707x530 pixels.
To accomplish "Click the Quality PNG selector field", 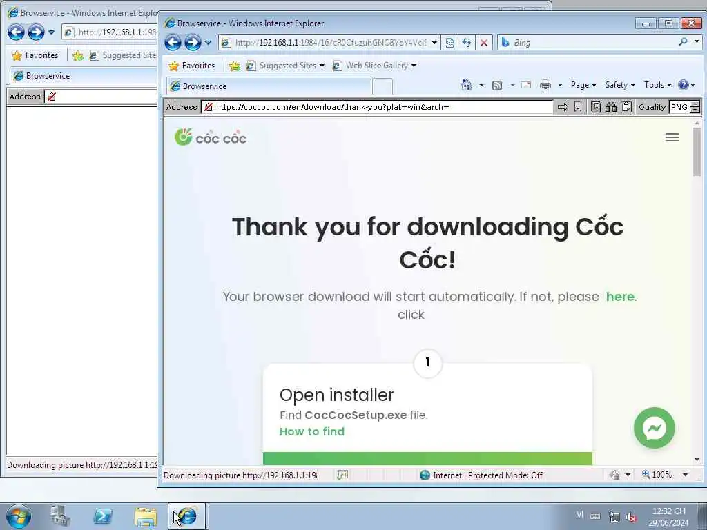I will [x=679, y=107].
